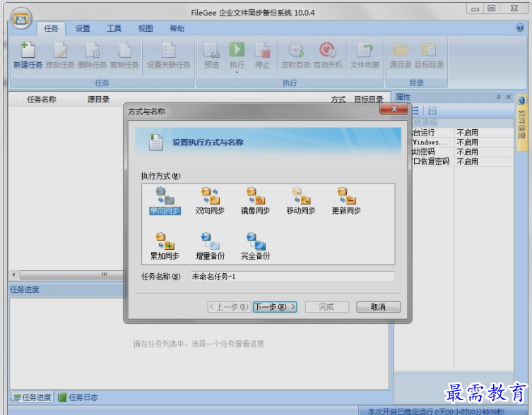Click the Copy Task (复制任务) icon
The image size is (532, 415).
(124, 55)
